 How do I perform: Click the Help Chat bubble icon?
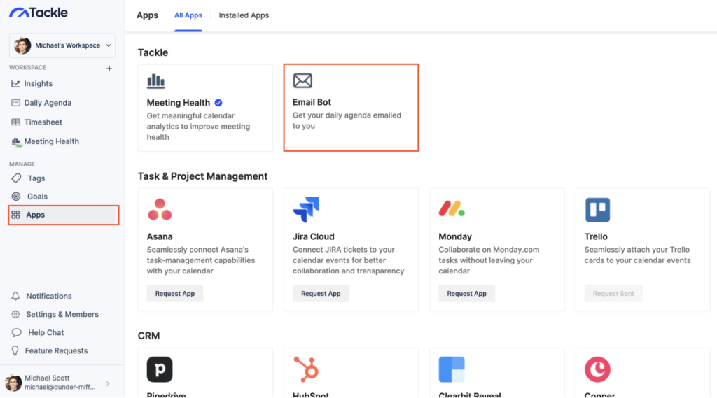(x=17, y=333)
